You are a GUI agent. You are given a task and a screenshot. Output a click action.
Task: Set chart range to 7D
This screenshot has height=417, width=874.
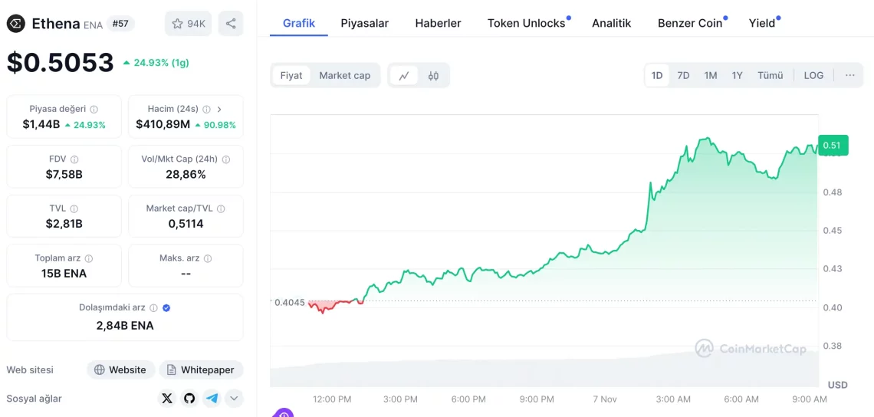tap(683, 75)
